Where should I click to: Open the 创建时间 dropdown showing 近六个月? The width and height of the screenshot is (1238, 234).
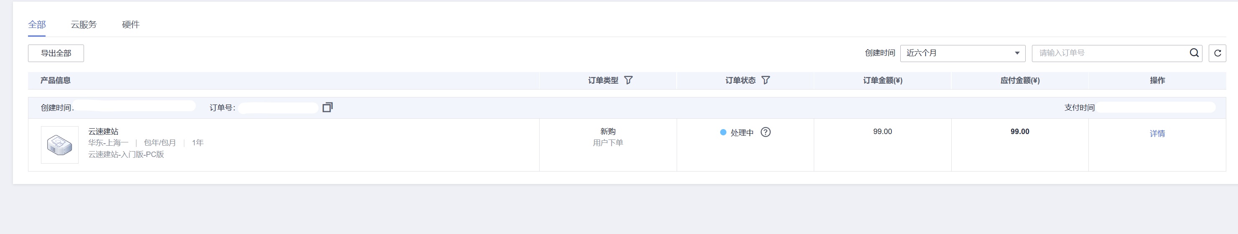(x=962, y=53)
